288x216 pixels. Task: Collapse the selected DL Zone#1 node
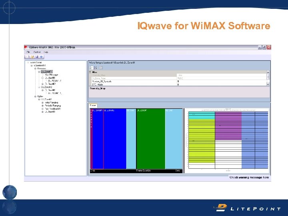[x=39, y=72]
